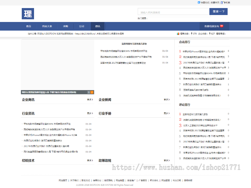
Task: Expand 更多 next to 政策政规
Action: point(166,160)
